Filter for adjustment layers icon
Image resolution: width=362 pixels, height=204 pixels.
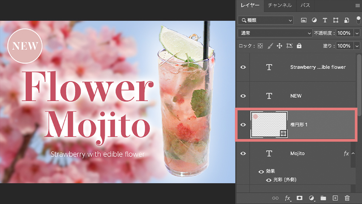tap(314, 20)
